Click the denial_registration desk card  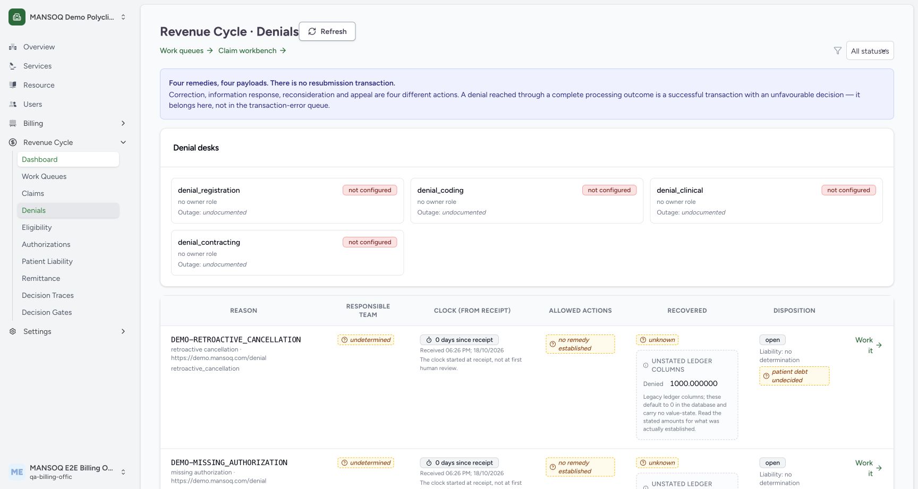[x=287, y=201]
